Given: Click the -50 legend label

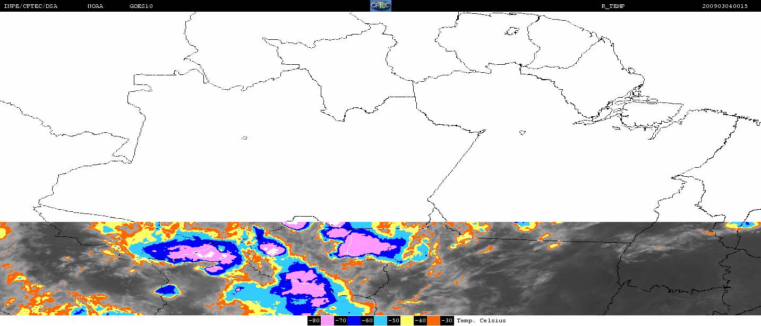Looking at the screenshot, I should pos(394,321).
